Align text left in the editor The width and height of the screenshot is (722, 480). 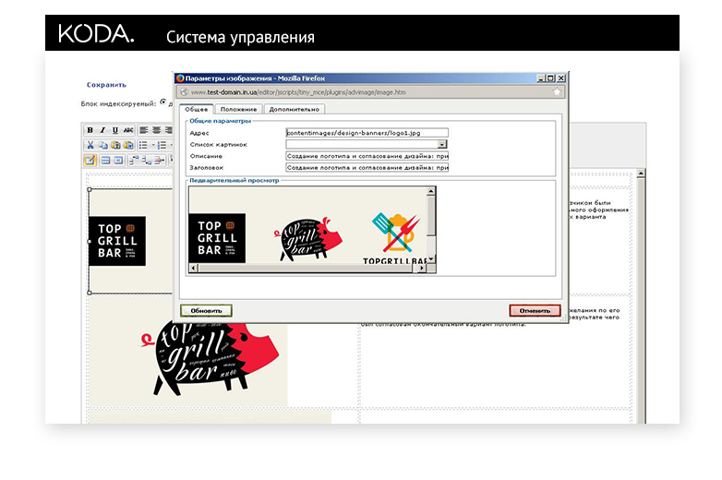144,130
